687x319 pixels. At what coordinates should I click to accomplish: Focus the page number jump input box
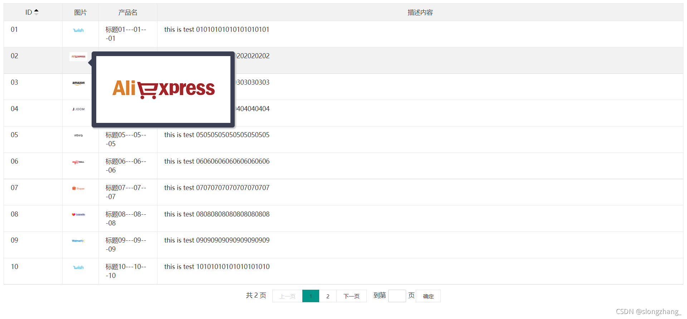point(397,296)
